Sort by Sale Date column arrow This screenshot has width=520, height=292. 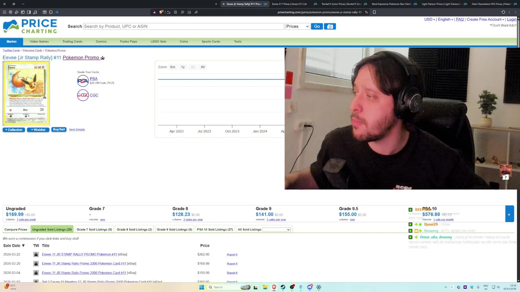(x=23, y=246)
